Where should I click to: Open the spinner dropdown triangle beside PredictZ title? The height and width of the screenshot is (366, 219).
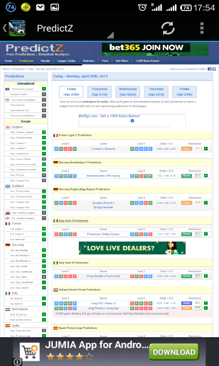[x=110, y=35]
